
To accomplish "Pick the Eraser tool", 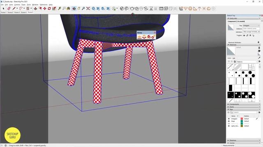I will pyautogui.click(x=9, y=9).
